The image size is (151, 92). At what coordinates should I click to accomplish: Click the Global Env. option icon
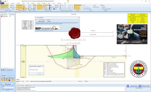point(75,9)
